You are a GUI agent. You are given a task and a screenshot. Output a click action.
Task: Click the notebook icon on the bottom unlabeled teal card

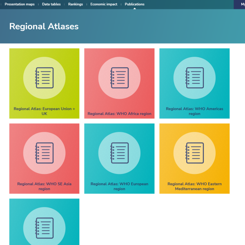coord(45,228)
